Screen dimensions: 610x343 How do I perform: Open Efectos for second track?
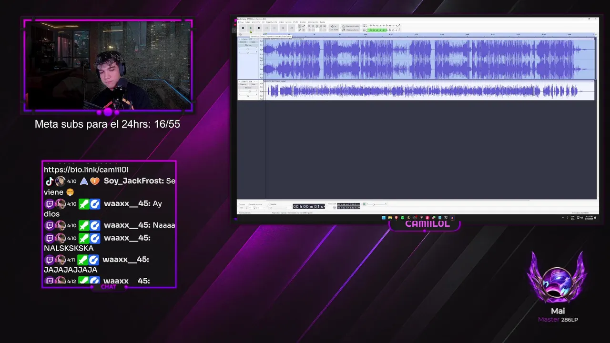[248, 88]
